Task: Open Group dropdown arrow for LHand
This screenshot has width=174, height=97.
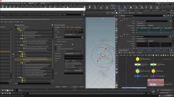Action: click(169, 37)
